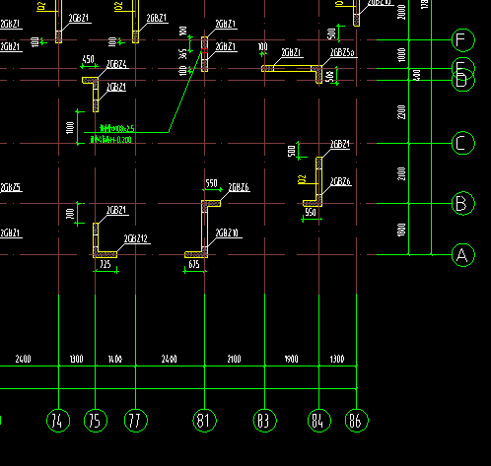Pick the 2GBZ10 column label

(227, 233)
